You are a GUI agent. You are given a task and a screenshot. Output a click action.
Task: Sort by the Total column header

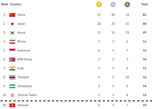click(144, 4)
